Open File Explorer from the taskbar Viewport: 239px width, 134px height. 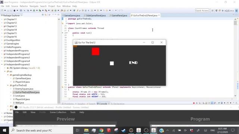click(86, 130)
